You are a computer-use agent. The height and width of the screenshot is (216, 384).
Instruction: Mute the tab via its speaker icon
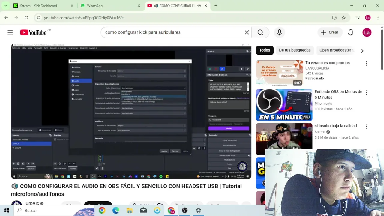[199, 6]
